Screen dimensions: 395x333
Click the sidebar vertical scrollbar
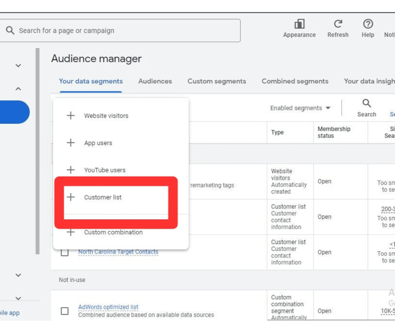(37, 151)
